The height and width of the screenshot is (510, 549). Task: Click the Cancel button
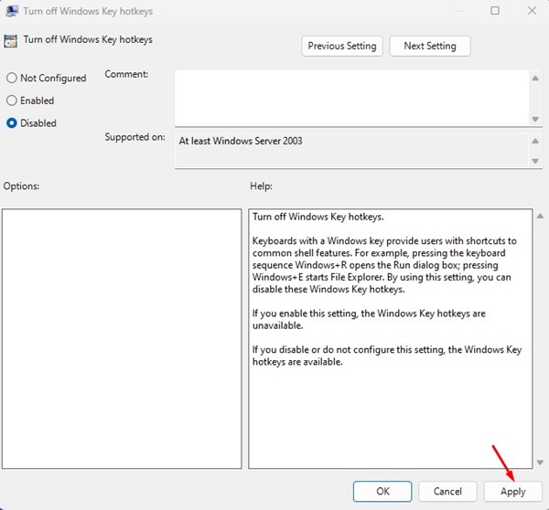[447, 491]
